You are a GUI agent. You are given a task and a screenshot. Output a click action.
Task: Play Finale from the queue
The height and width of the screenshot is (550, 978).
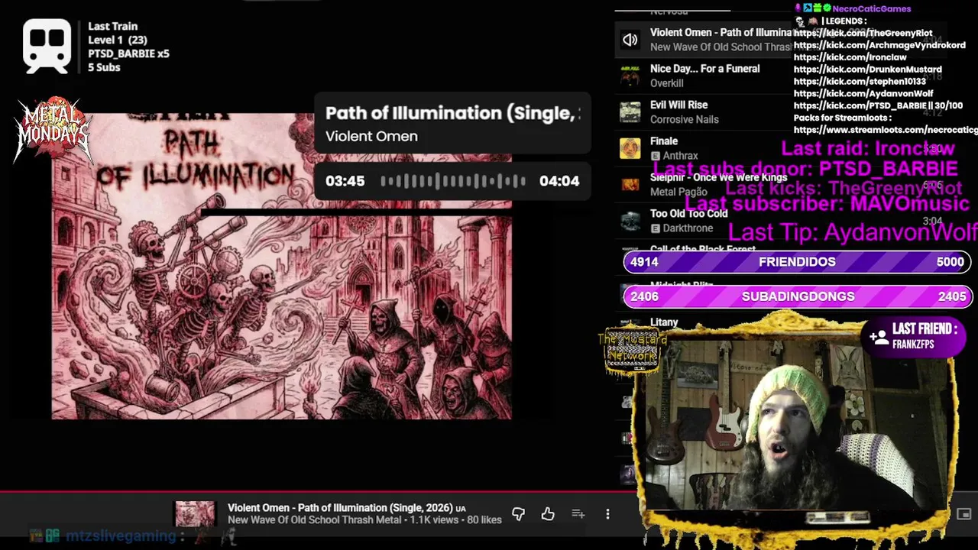click(663, 141)
